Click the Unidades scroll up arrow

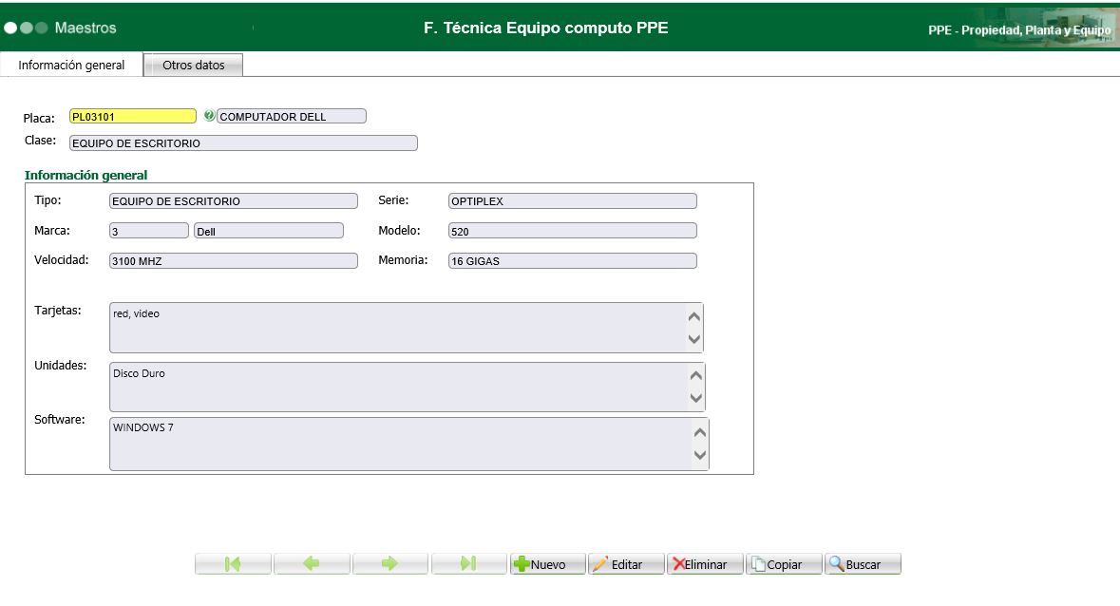[695, 375]
